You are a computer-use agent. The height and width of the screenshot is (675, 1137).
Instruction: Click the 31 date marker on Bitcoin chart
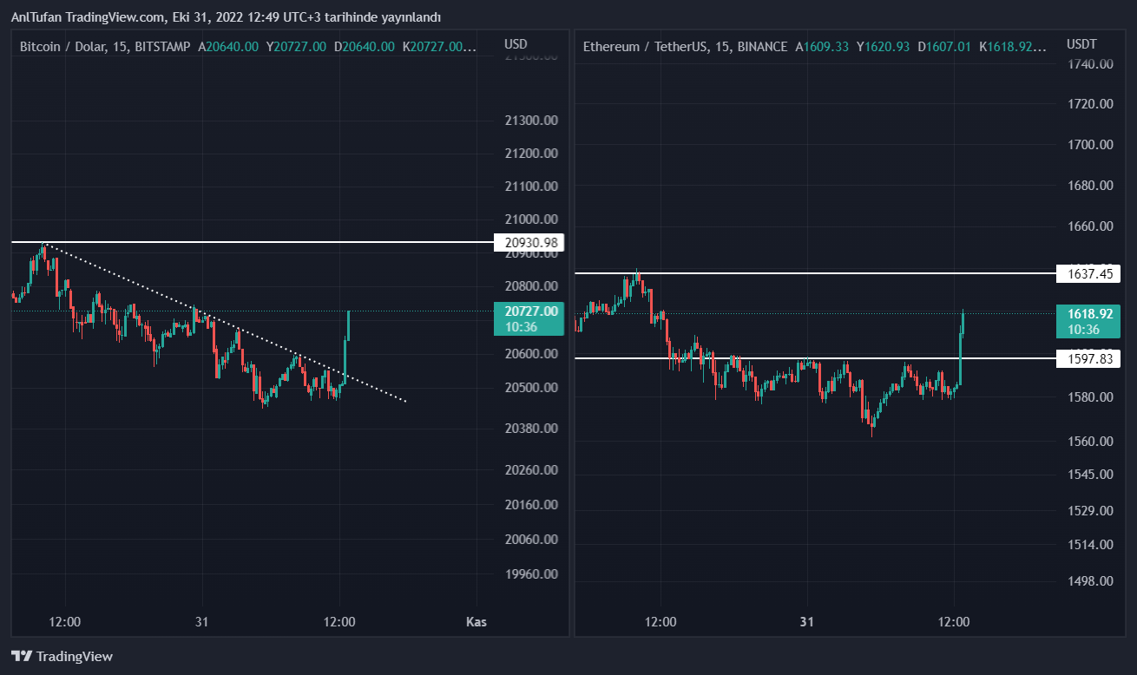tap(202, 622)
